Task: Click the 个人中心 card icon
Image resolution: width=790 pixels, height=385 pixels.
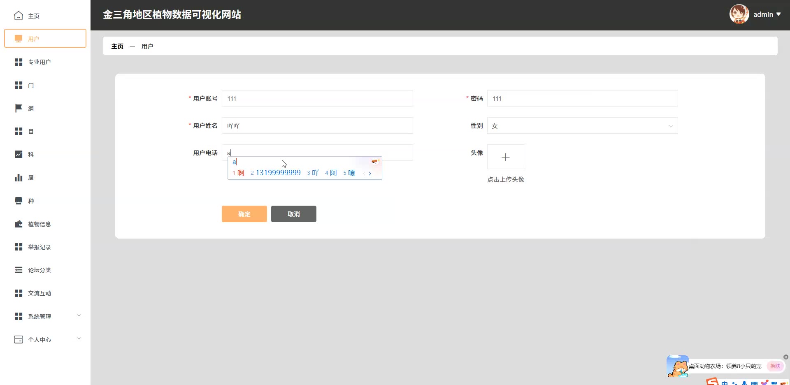Action: [x=19, y=339]
